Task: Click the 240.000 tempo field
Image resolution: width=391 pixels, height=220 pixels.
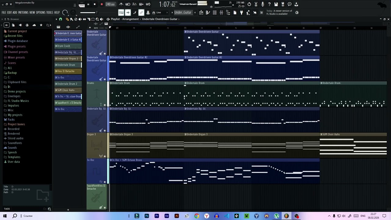Action: pyautogui.click(x=110, y=4)
